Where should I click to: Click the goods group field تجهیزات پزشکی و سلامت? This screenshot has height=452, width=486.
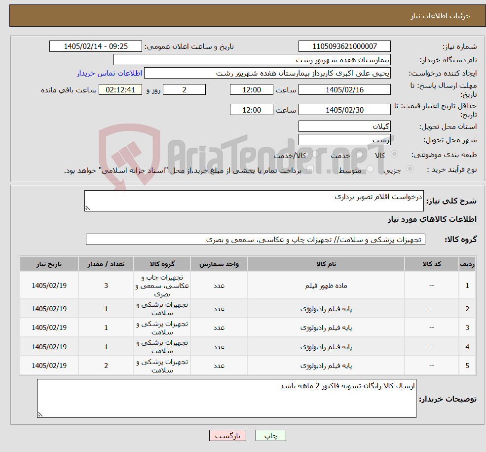point(256,240)
